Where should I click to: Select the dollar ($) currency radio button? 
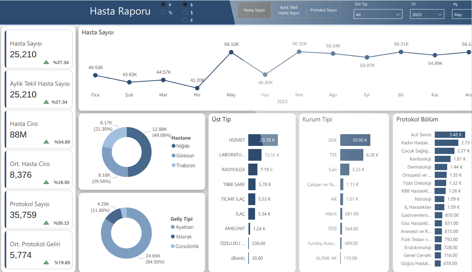coord(185,12)
